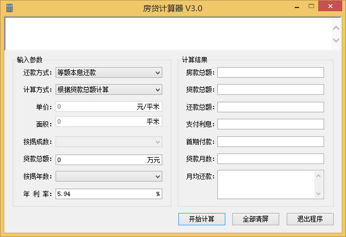Click up arrow in 月均还款 result box
Image resolution: width=346 pixels, height=237 pixels.
tap(318, 176)
